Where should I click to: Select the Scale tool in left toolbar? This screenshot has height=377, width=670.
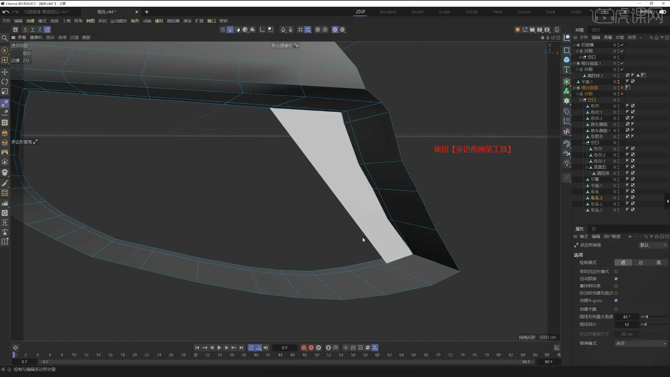coord(5,91)
